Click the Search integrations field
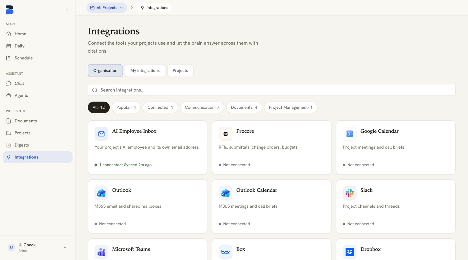468x260 pixels. [271, 90]
